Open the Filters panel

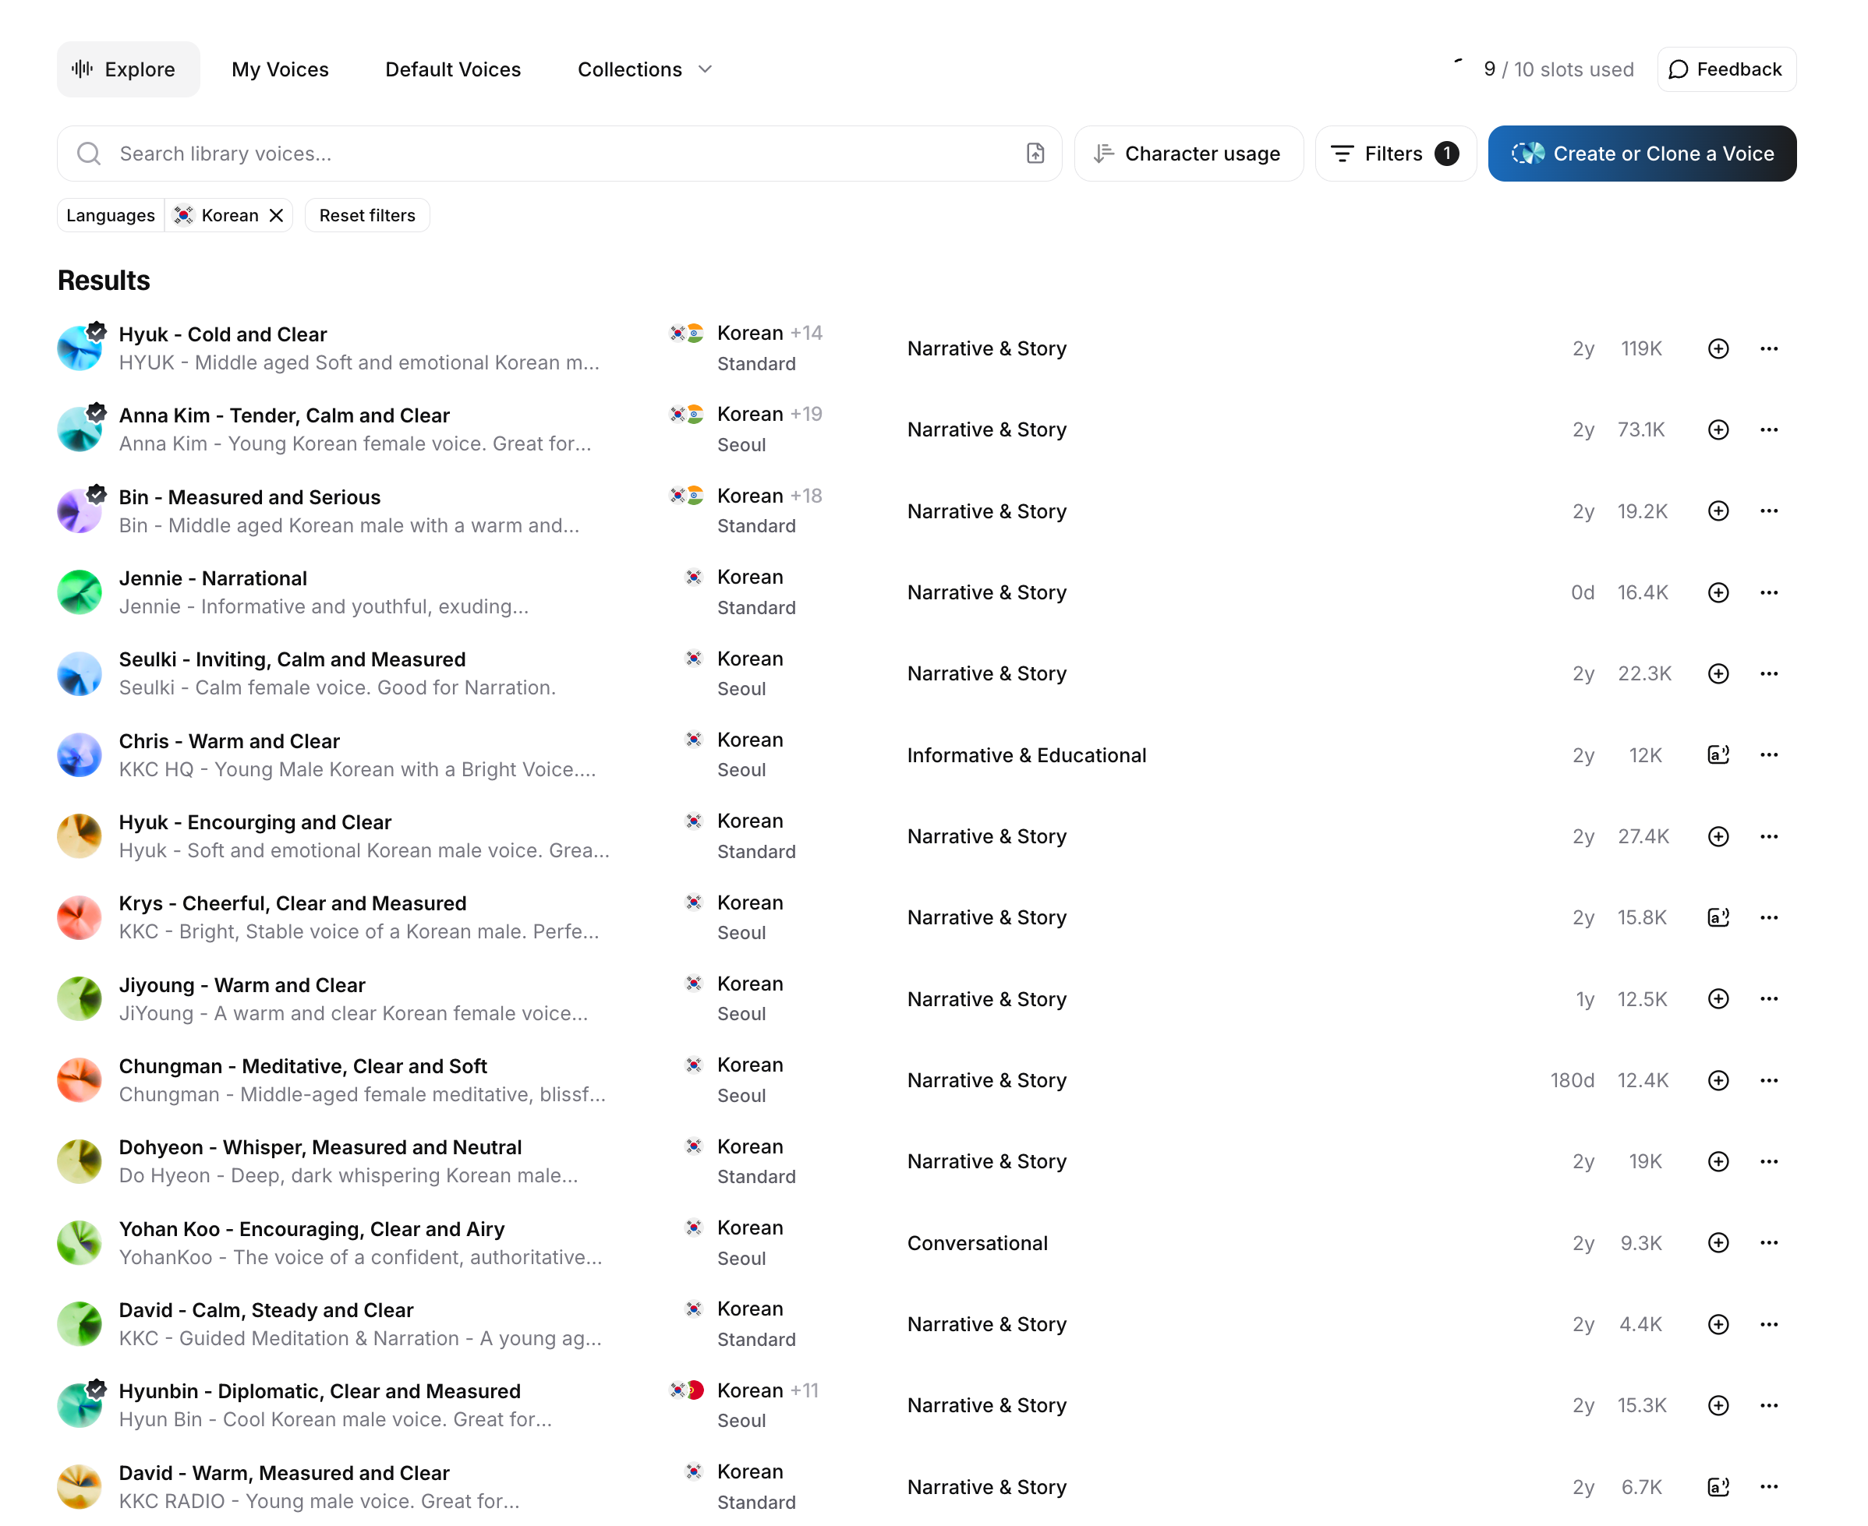tap(1394, 154)
